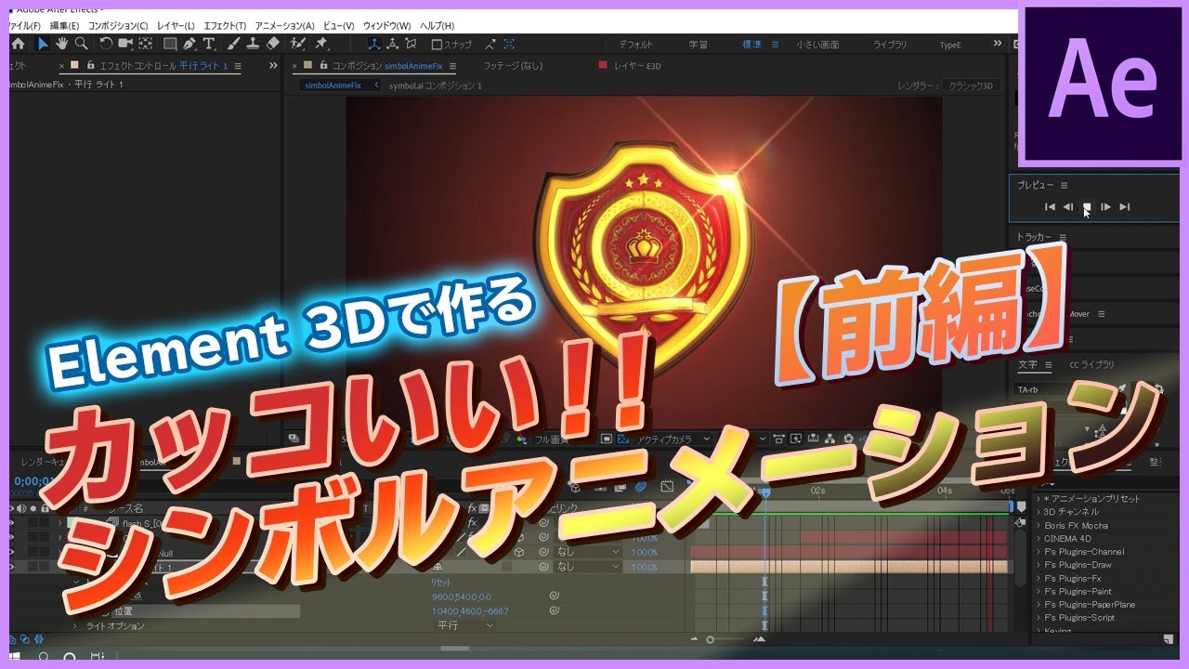Select the Eraser tool

[272, 44]
